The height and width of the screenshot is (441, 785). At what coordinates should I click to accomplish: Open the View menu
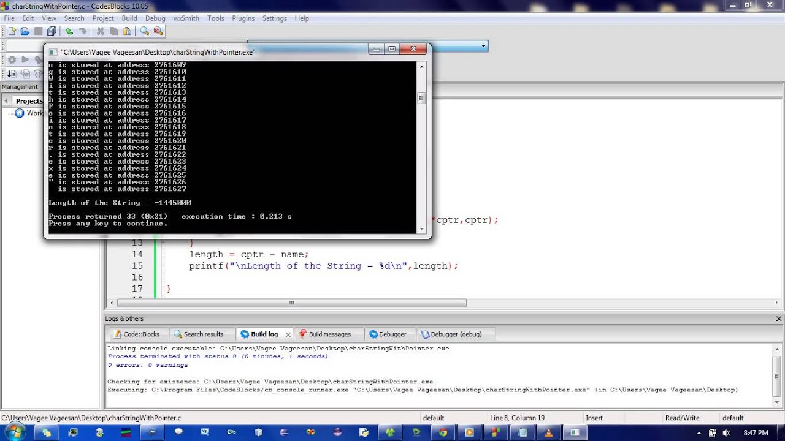[x=49, y=18]
